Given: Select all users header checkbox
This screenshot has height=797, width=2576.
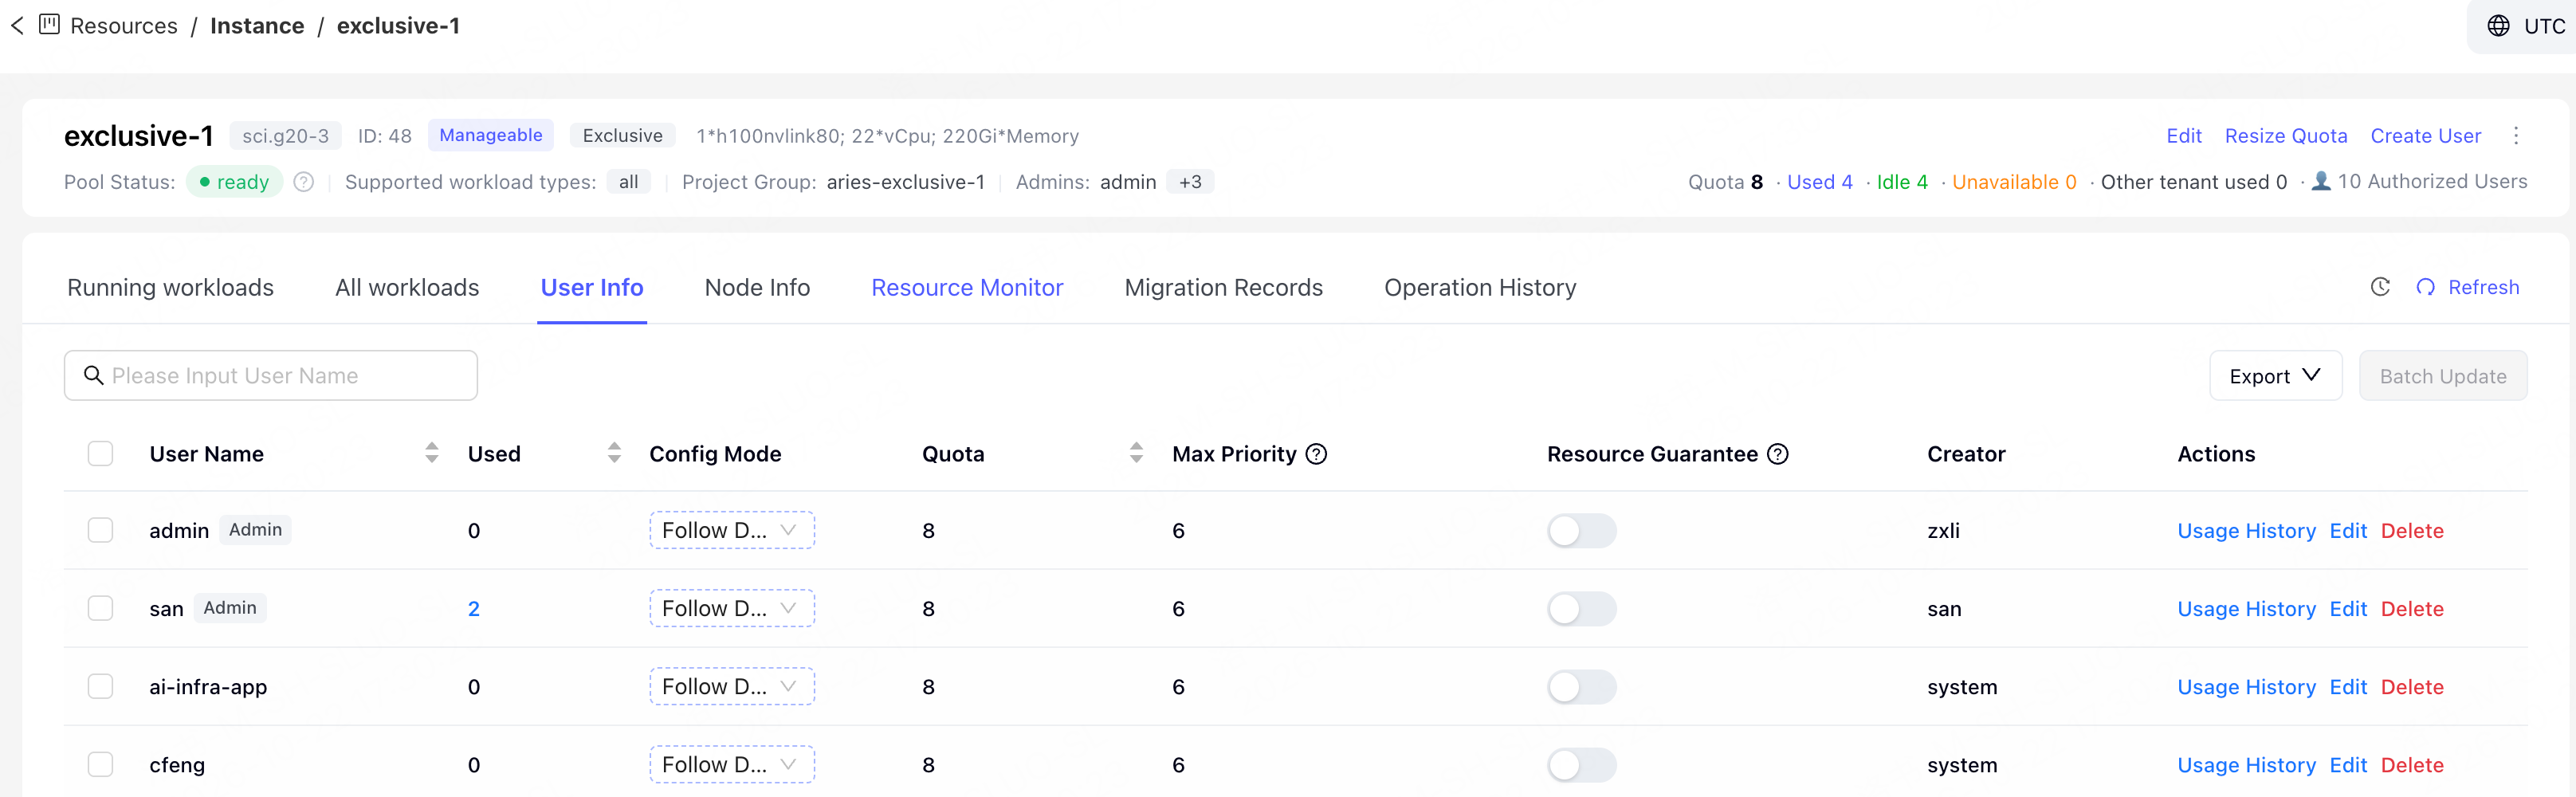Looking at the screenshot, I should tap(100, 454).
